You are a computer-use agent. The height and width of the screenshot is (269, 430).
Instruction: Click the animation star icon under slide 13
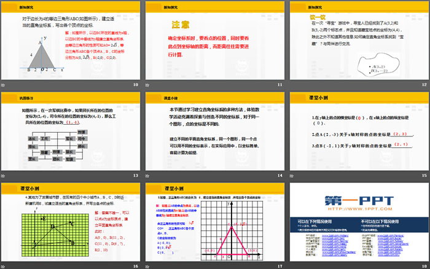tap(2, 176)
